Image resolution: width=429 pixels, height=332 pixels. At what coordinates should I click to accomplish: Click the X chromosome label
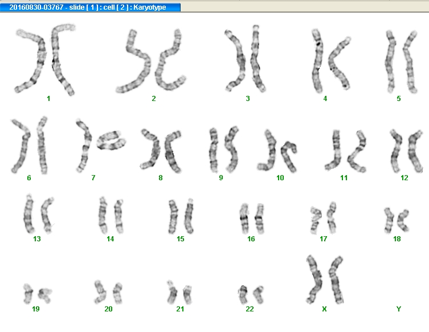point(325,309)
